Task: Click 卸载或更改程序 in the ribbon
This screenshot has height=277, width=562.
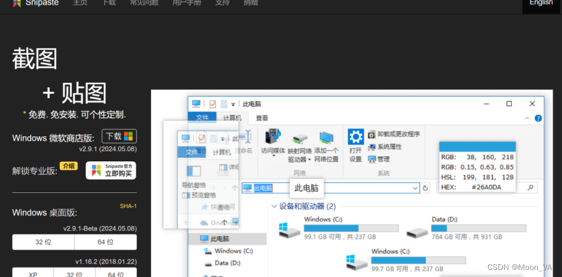Action: (x=394, y=134)
